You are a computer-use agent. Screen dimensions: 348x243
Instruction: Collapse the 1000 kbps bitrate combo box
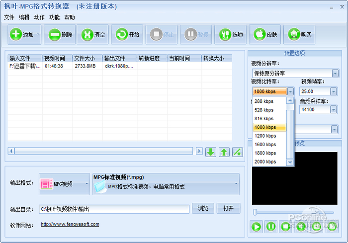(x=290, y=91)
